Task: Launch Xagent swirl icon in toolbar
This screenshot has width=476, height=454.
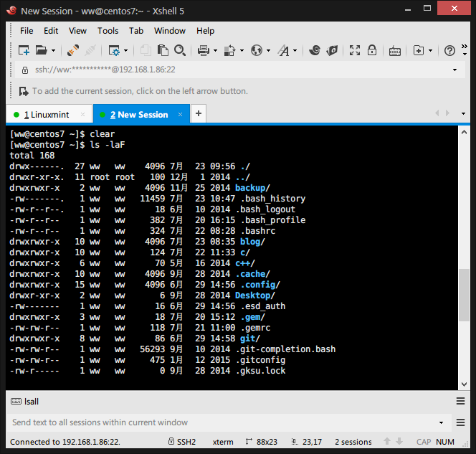Action: (x=315, y=50)
